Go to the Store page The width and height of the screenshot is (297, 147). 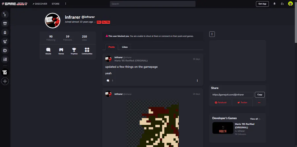click(x=55, y=4)
